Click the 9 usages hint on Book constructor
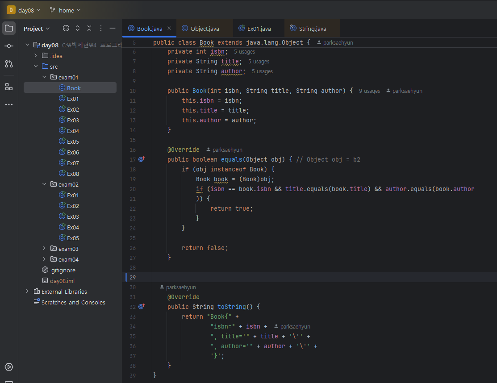The height and width of the screenshot is (383, 497). coord(369,91)
